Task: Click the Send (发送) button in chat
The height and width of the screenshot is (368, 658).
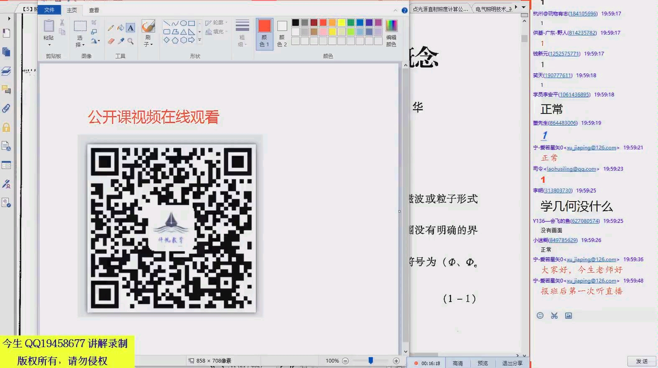Action: coord(642,361)
